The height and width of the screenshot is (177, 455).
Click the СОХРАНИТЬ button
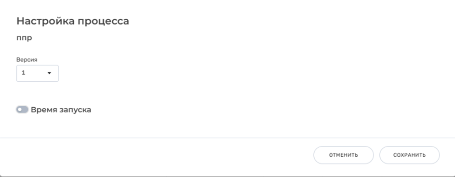click(409, 155)
